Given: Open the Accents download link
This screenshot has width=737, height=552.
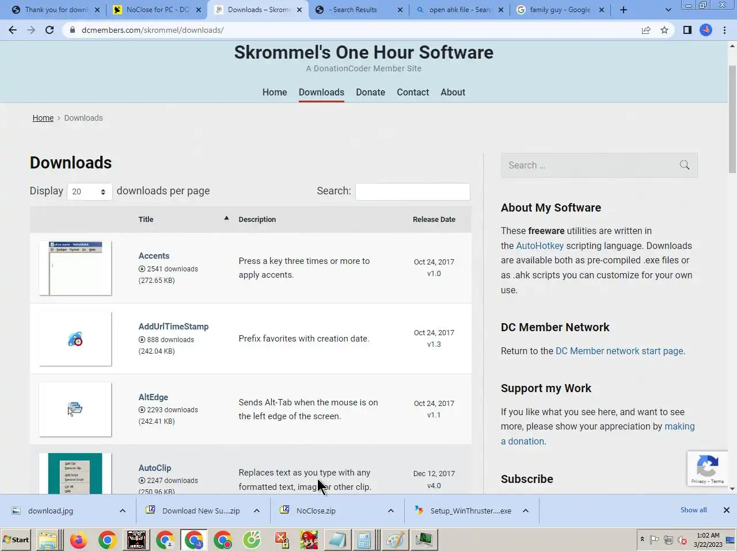Looking at the screenshot, I should [x=154, y=256].
